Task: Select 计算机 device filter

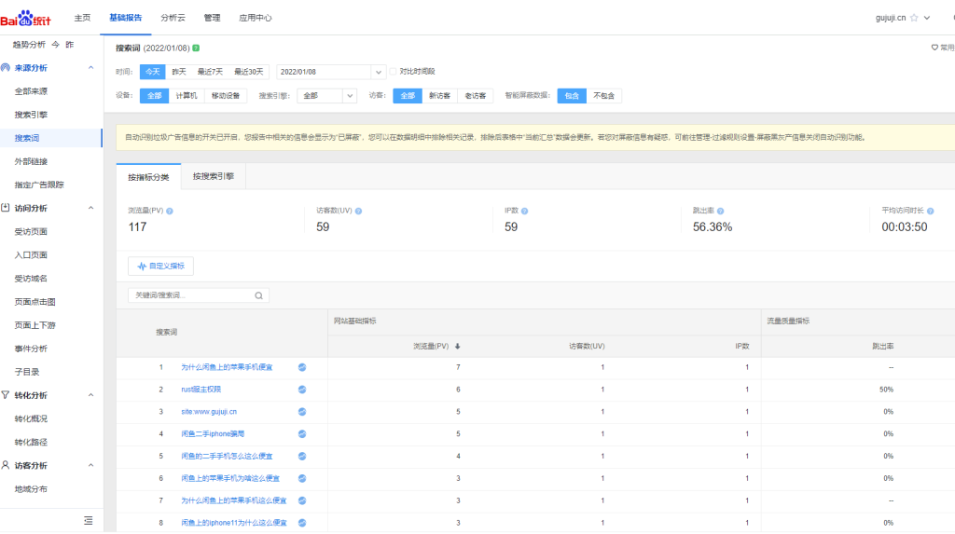Action: pos(187,96)
